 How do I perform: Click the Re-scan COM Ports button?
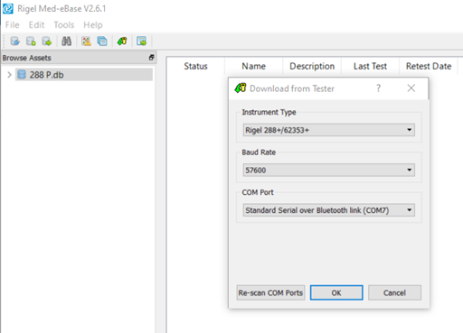[x=270, y=292]
